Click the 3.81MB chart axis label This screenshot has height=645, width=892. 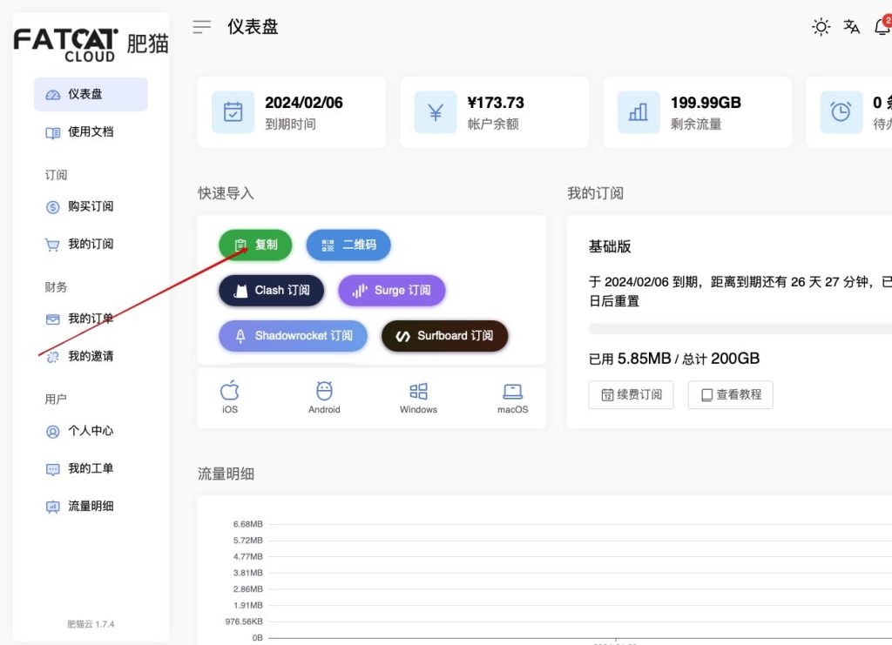coord(248,573)
